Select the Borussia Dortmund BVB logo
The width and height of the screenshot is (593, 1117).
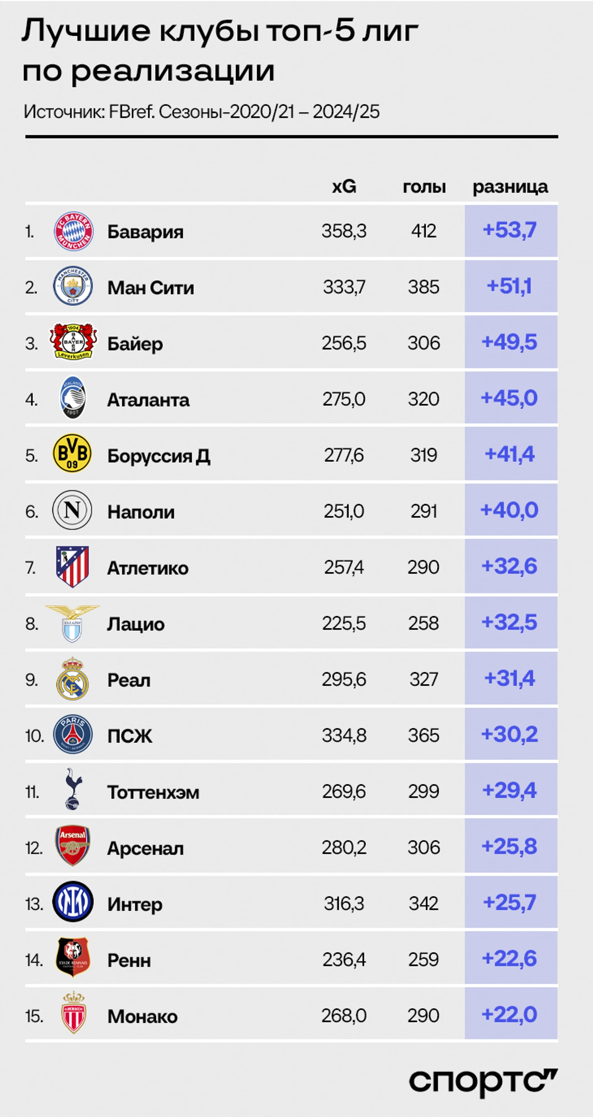point(72,453)
